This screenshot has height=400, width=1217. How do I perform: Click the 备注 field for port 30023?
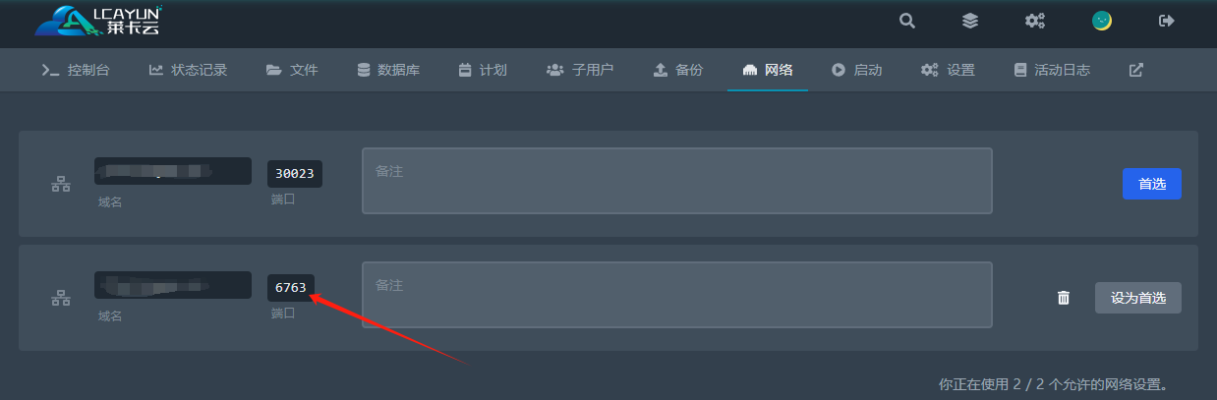tap(677, 181)
